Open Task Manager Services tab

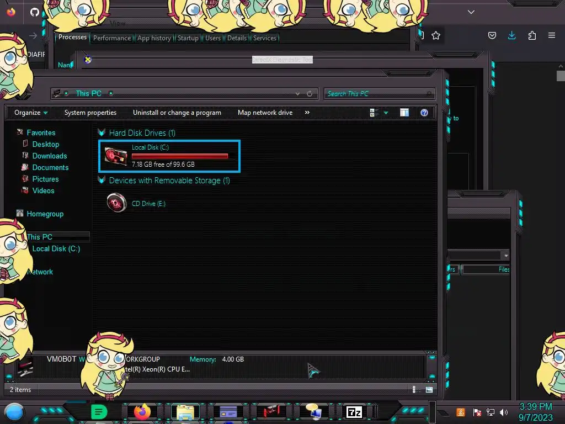(265, 38)
